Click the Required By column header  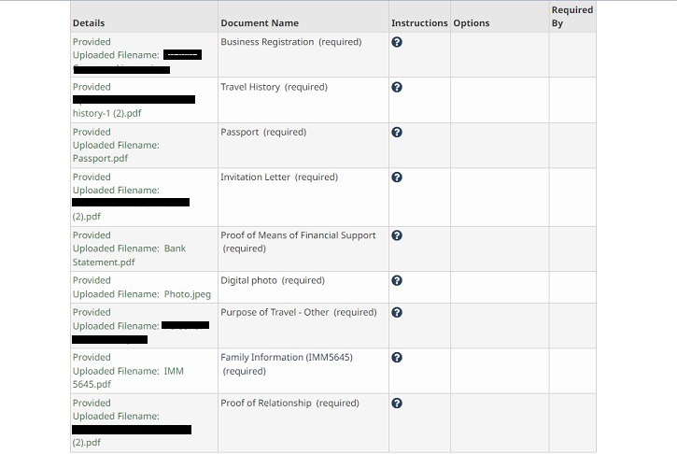click(571, 16)
